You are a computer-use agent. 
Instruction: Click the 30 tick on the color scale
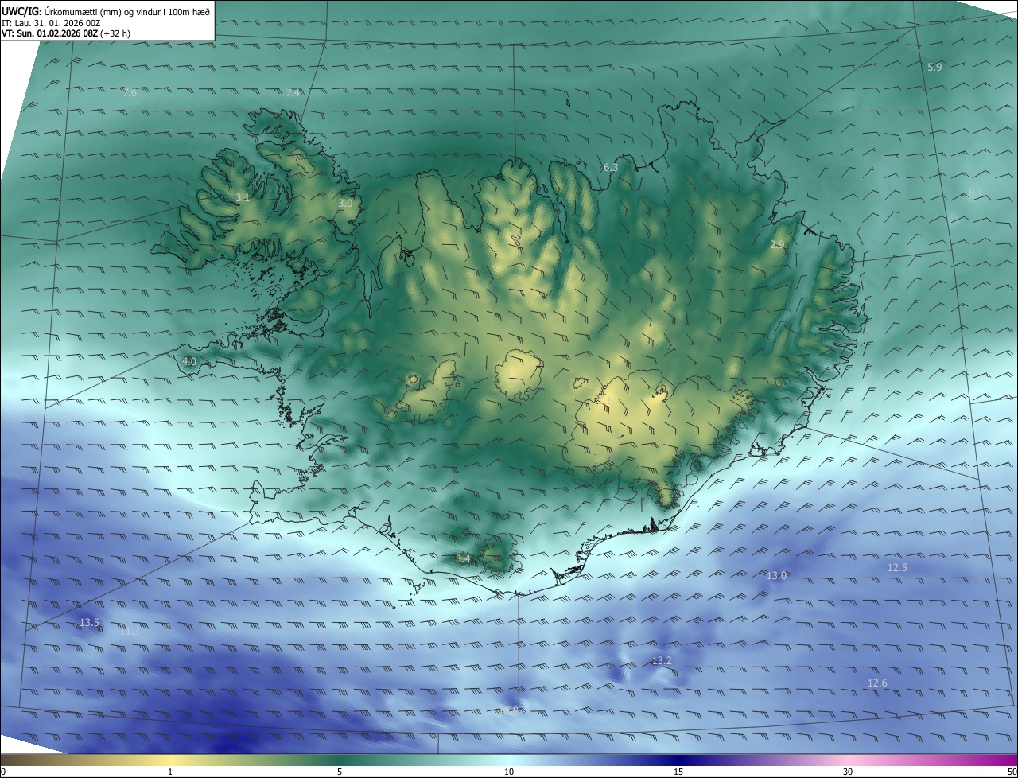(848, 772)
